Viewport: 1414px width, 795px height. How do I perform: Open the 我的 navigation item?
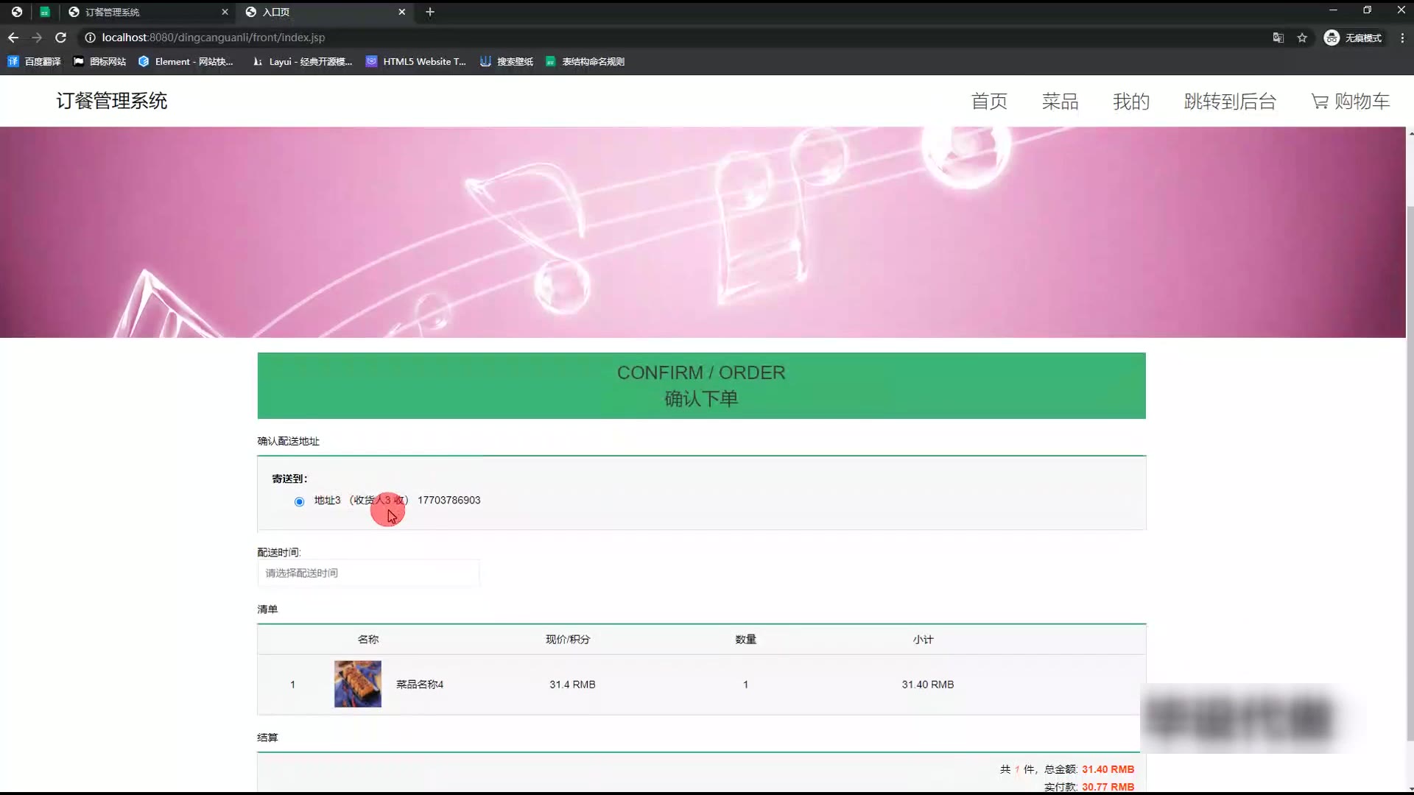[x=1131, y=102]
